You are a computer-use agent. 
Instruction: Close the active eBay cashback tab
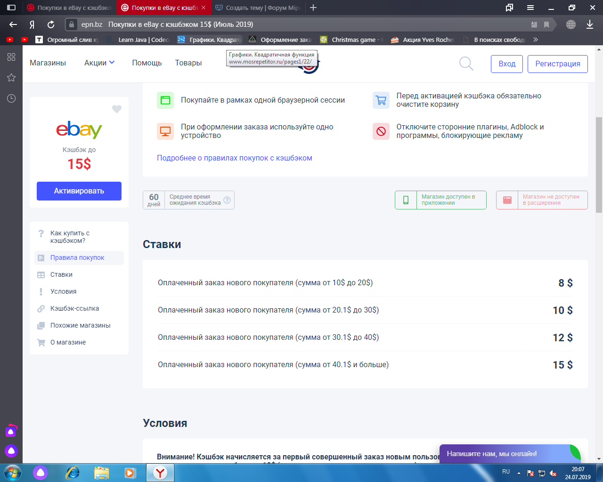tap(204, 8)
